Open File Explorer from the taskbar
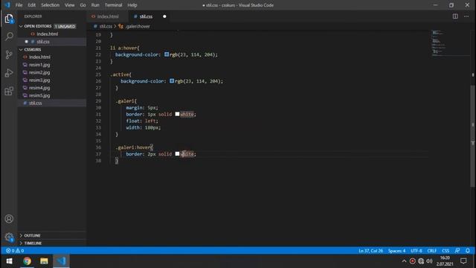This screenshot has width=476, height=268. [44, 261]
